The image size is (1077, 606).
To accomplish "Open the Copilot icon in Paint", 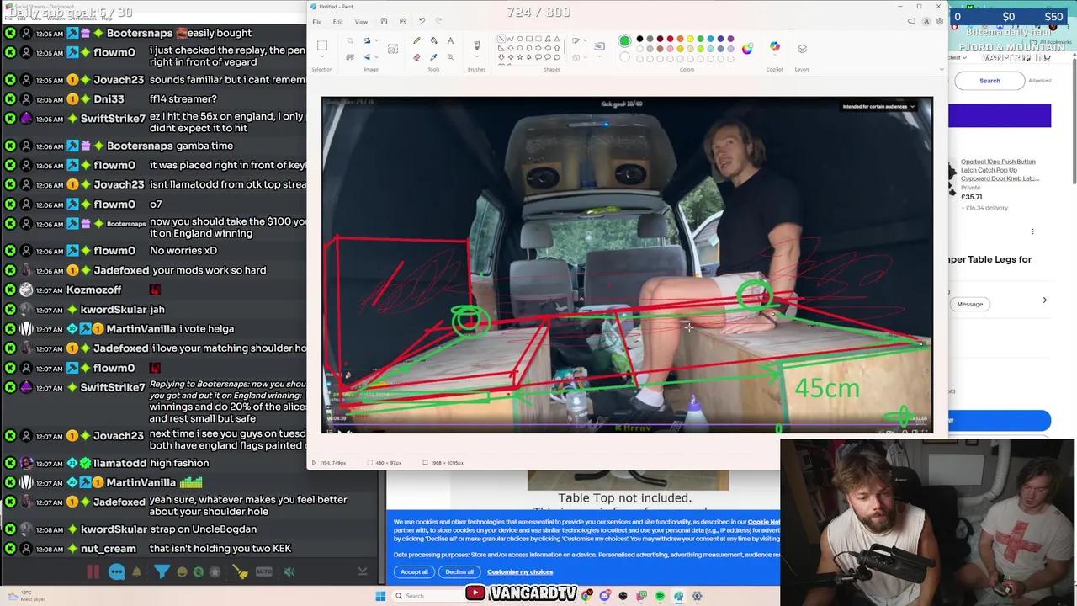I will coord(775,46).
